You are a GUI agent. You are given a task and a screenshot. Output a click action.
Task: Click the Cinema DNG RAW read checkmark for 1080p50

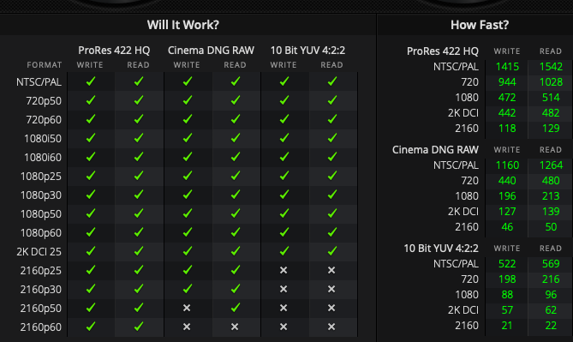(x=236, y=213)
